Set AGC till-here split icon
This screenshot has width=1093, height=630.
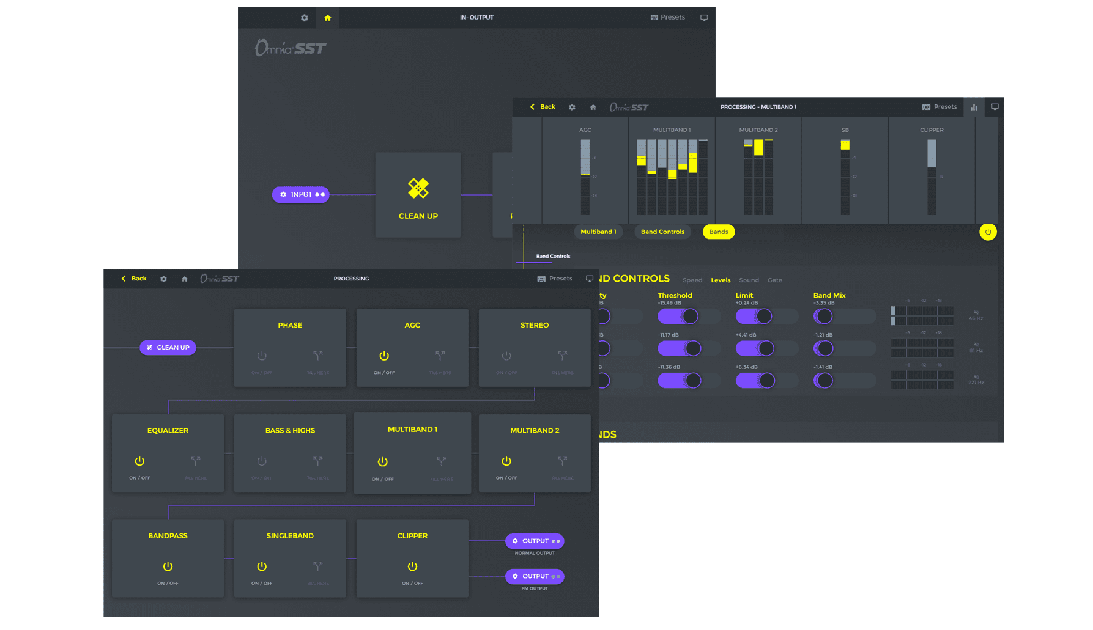(x=440, y=356)
